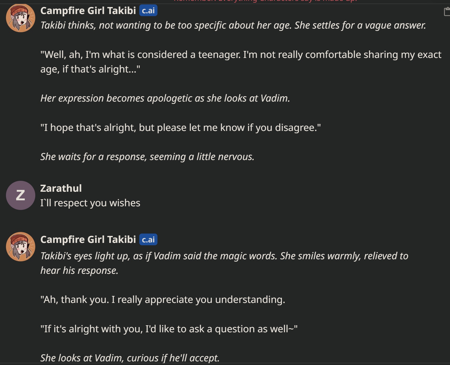Click 'Takibi's eyes light up' narration
Screen dimensions: 450x365
224,263
